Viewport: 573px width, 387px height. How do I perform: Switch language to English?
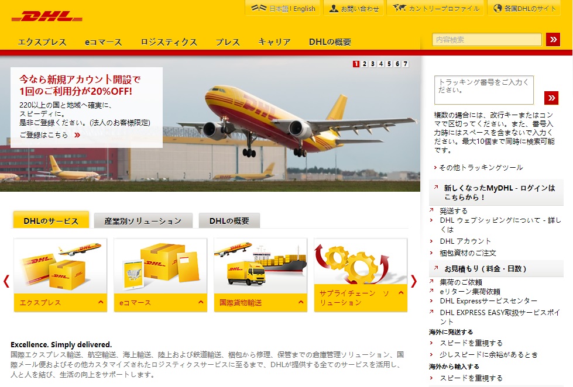pyautogui.click(x=304, y=8)
